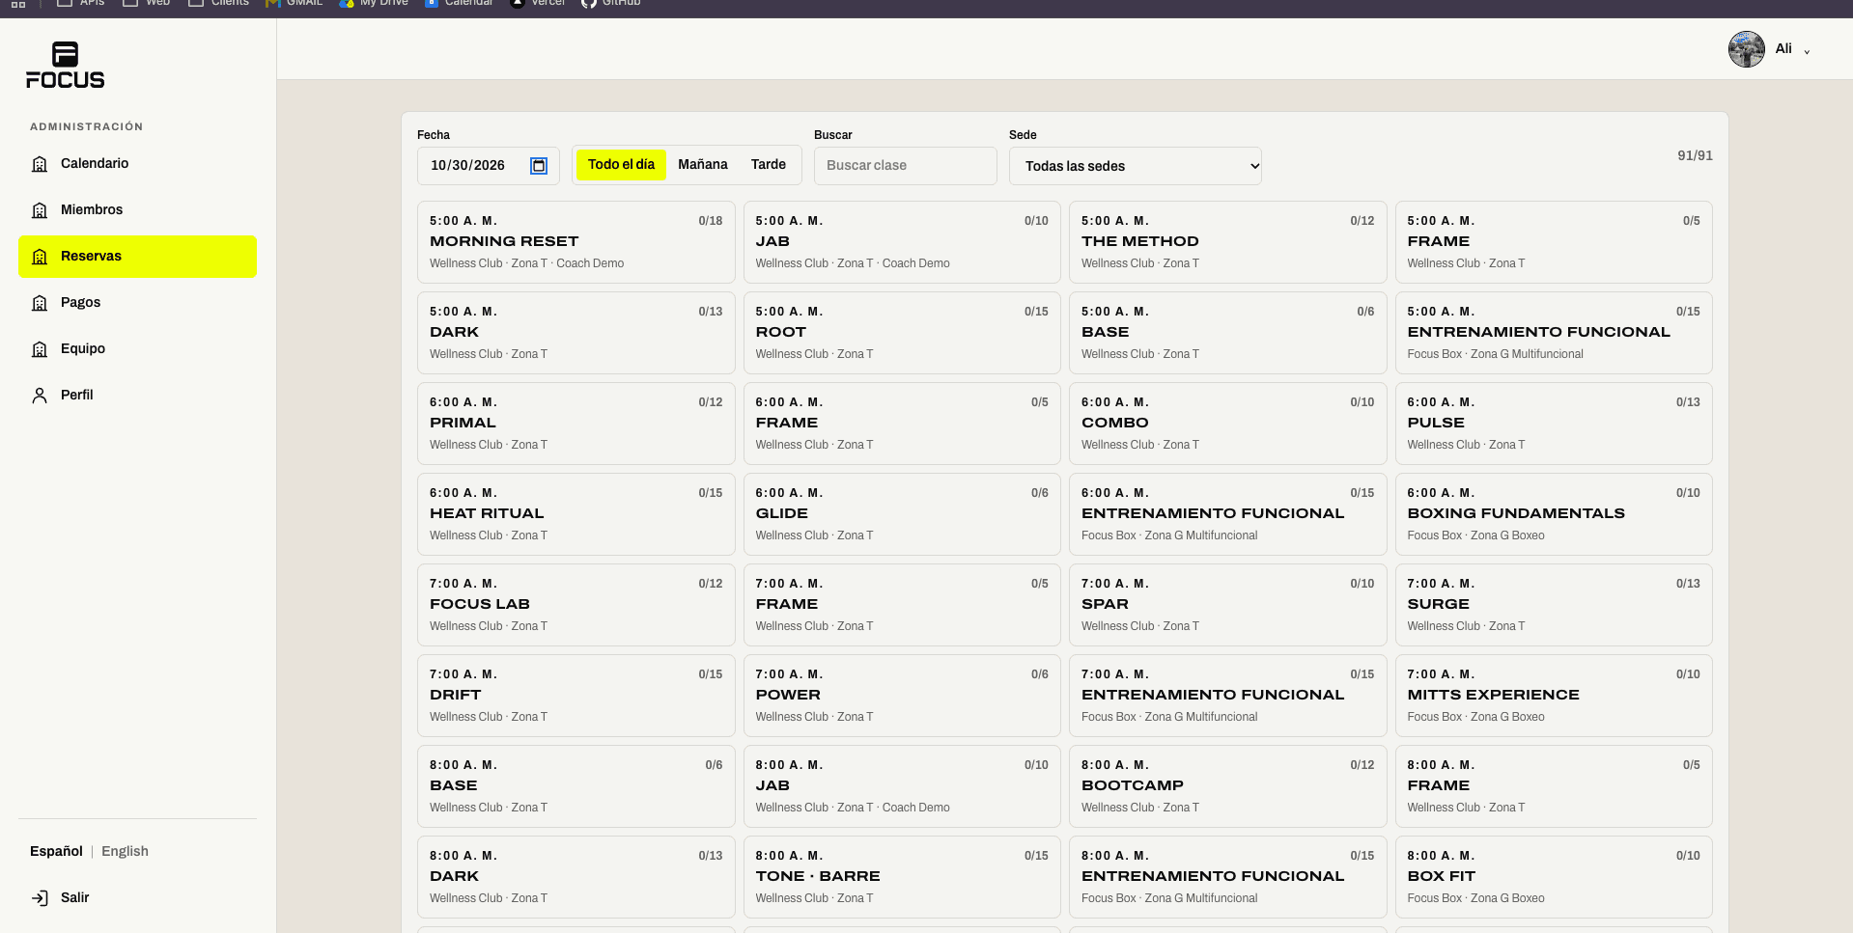Go to Calendario in the sidebar
This screenshot has width=1853, height=933.
click(137, 164)
